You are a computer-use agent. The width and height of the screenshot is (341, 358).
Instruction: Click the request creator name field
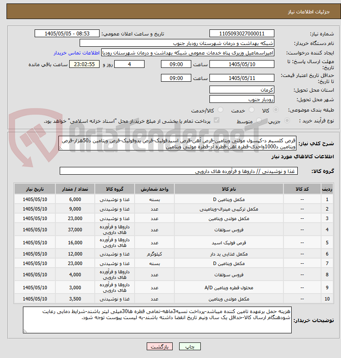pos(188,53)
